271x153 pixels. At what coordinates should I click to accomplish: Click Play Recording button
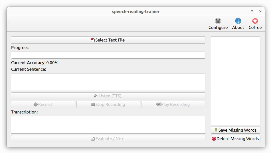pyautogui.click(x=174, y=104)
